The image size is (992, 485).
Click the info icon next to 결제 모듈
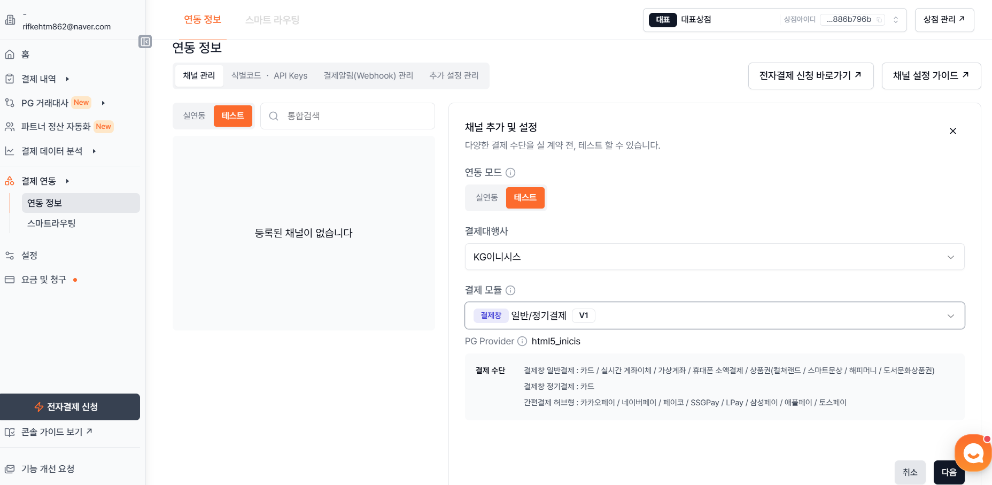510,290
